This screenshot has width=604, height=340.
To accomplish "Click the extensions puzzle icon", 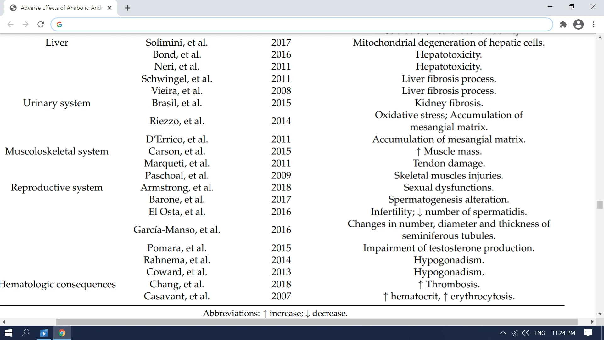I will pyautogui.click(x=563, y=24).
